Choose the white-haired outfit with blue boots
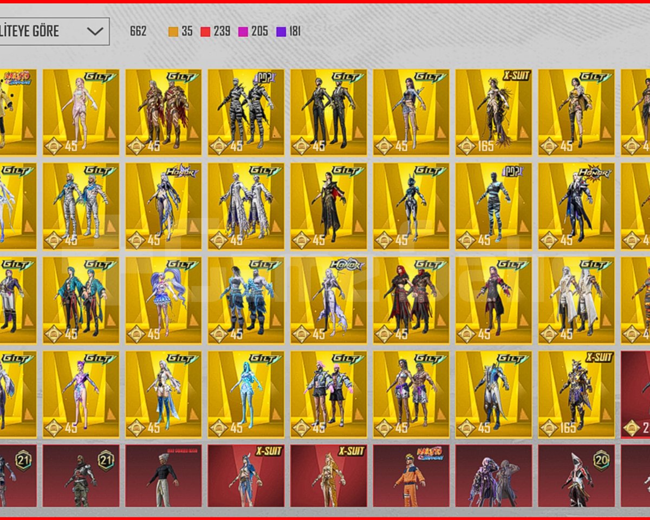 164,395
